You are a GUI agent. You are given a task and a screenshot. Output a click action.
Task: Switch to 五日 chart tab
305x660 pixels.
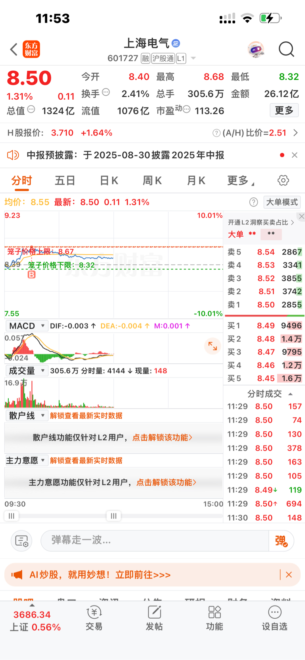click(65, 181)
